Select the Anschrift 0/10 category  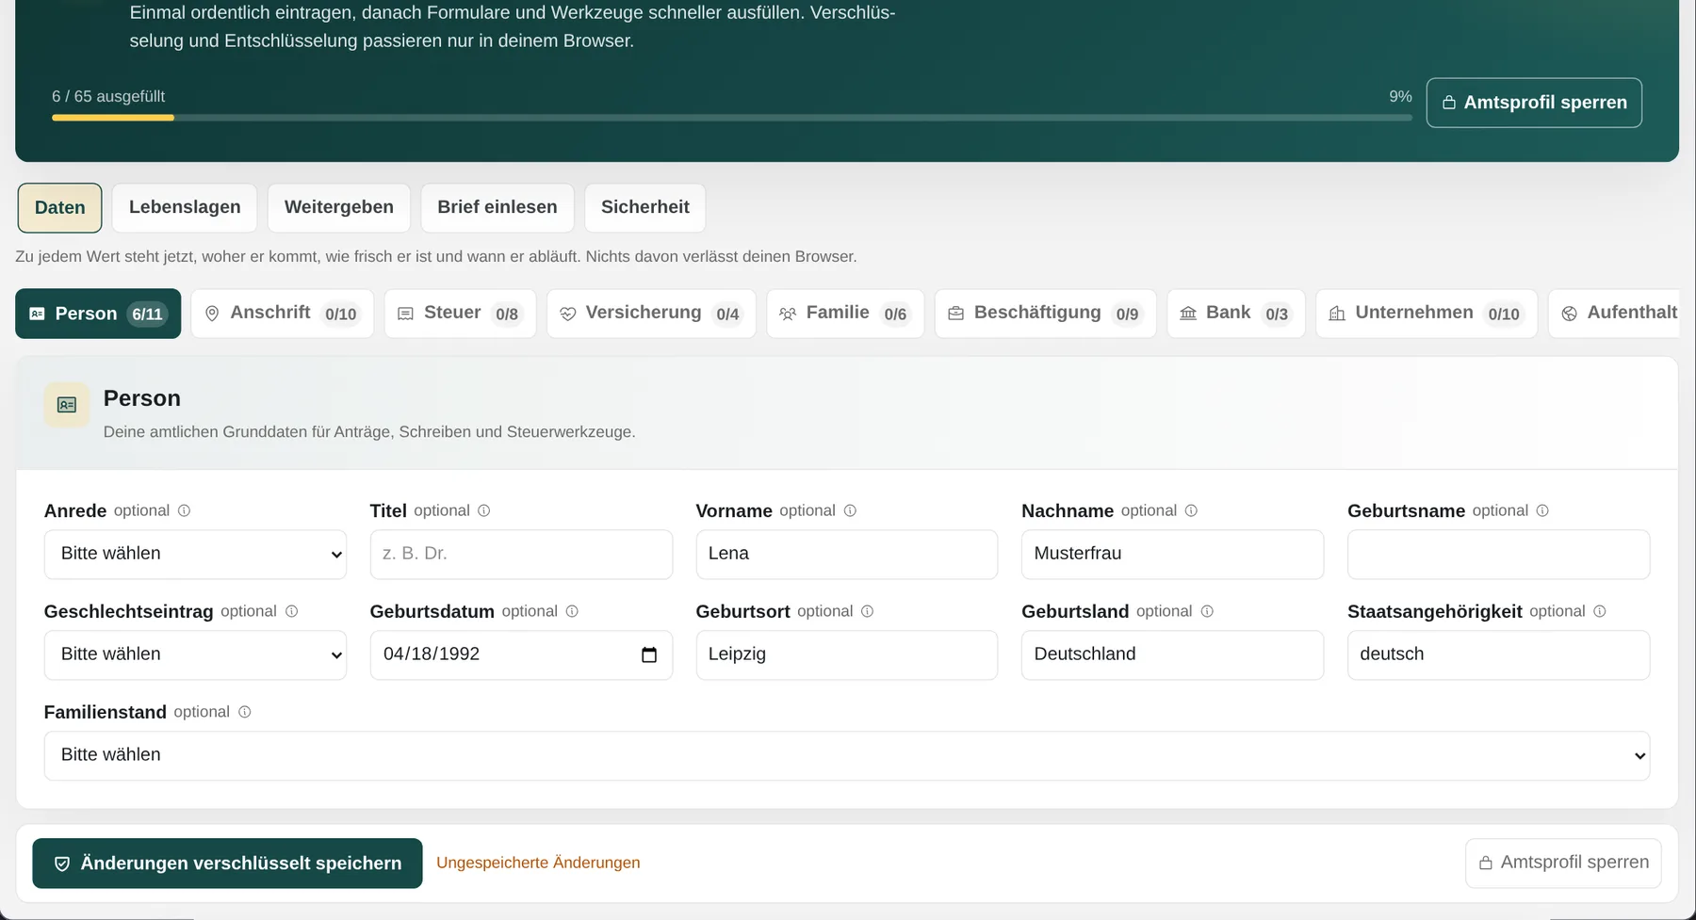click(283, 314)
